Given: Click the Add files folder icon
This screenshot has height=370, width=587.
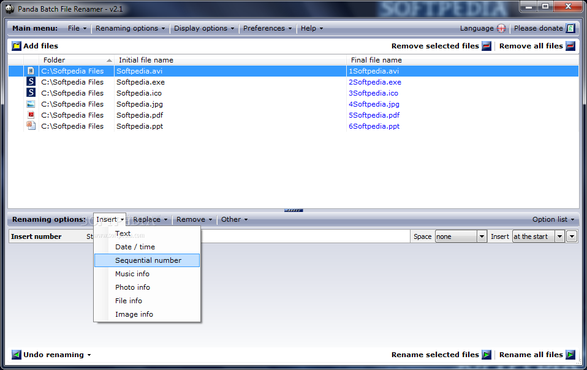Looking at the screenshot, I should tap(17, 46).
